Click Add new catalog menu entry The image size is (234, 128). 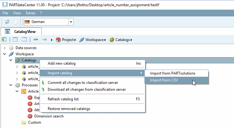click(61, 63)
